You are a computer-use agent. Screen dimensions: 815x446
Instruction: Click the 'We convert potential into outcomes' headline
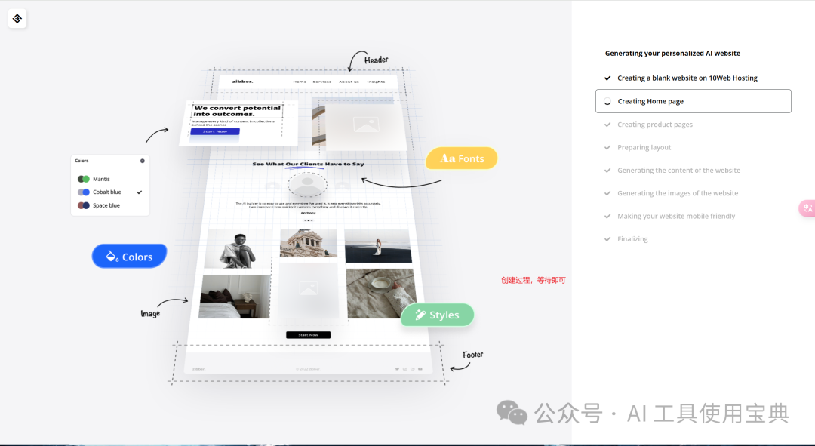click(237, 111)
